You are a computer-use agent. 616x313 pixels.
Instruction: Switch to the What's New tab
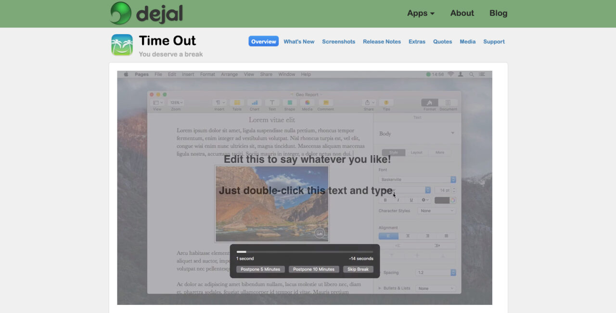coord(299,41)
